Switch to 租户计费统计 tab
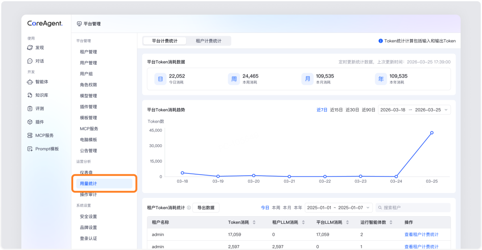The height and width of the screenshot is (250, 482). pyautogui.click(x=208, y=41)
